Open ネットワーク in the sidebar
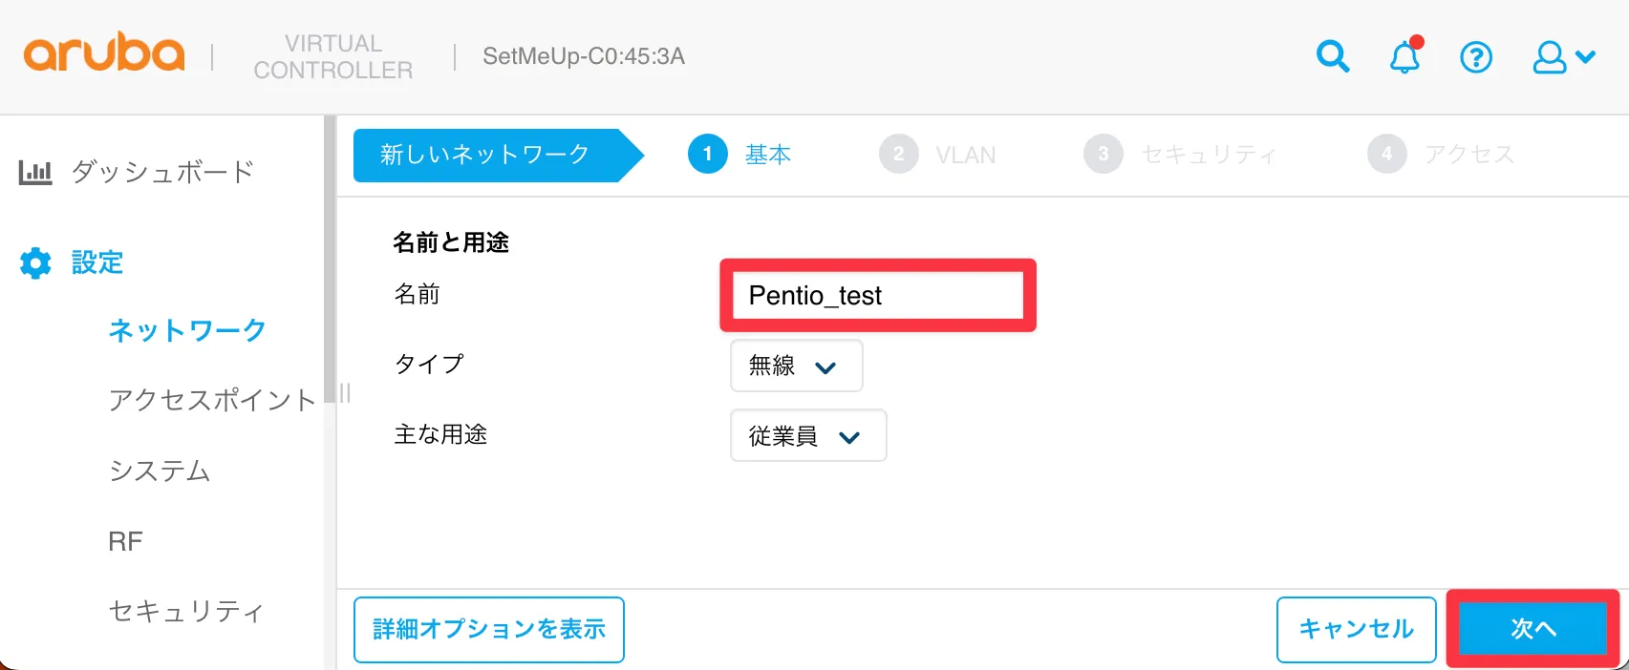 187,330
